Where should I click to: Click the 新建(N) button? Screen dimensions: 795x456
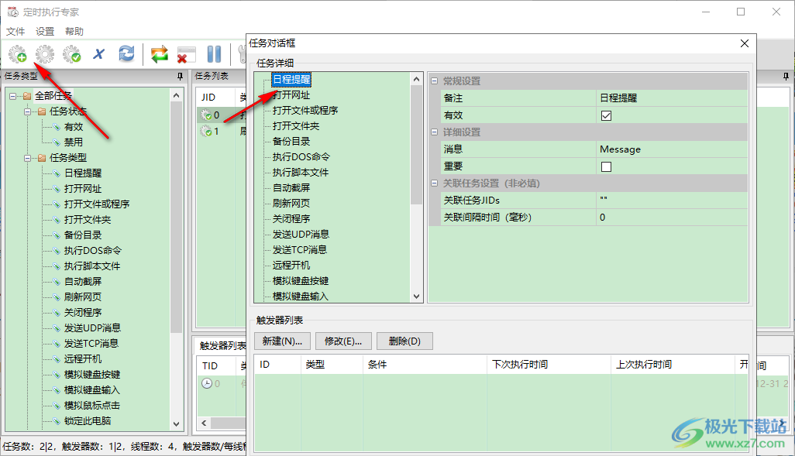(282, 341)
